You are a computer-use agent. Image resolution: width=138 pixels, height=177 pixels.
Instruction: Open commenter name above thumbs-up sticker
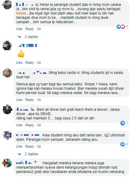click(x=28, y=45)
